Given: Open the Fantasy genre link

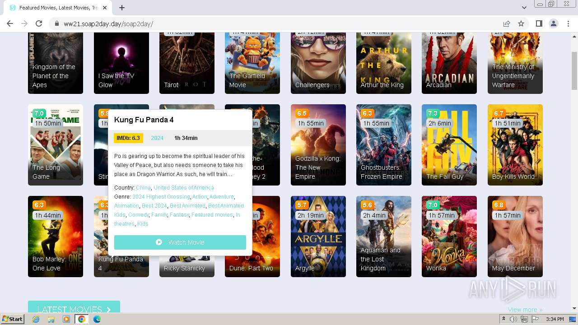Looking at the screenshot, I should [x=179, y=215].
